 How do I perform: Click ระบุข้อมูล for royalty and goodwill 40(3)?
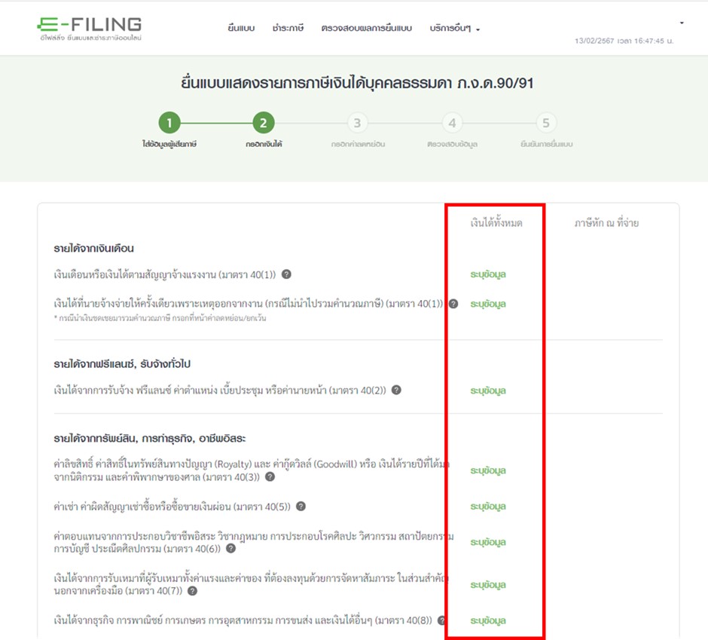click(x=488, y=470)
